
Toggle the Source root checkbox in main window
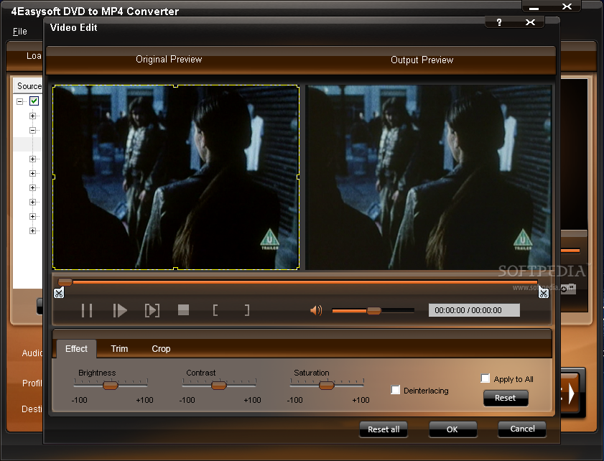click(34, 101)
